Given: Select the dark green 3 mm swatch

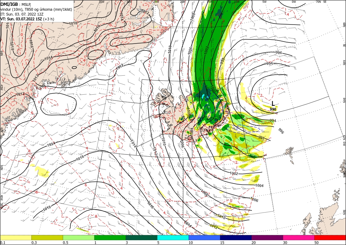Looking at the screenshot, I should (x=142, y=237).
